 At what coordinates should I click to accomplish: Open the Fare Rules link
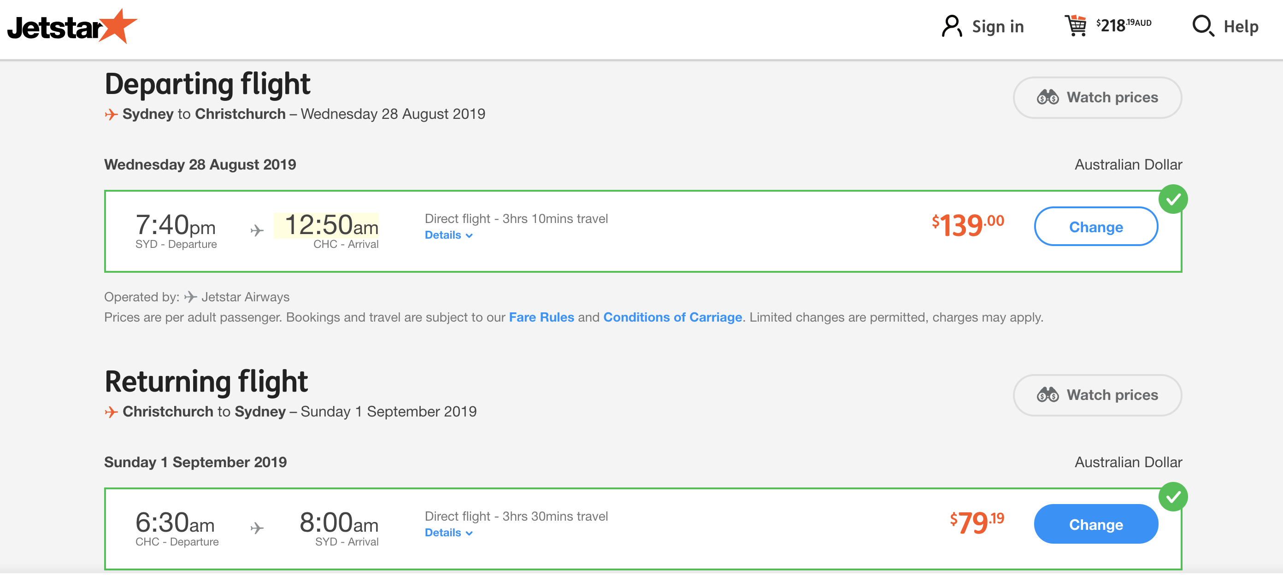click(x=541, y=317)
